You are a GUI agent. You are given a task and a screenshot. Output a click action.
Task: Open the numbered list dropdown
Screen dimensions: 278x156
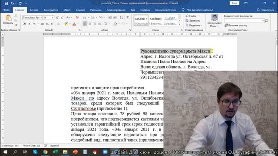point(96,17)
